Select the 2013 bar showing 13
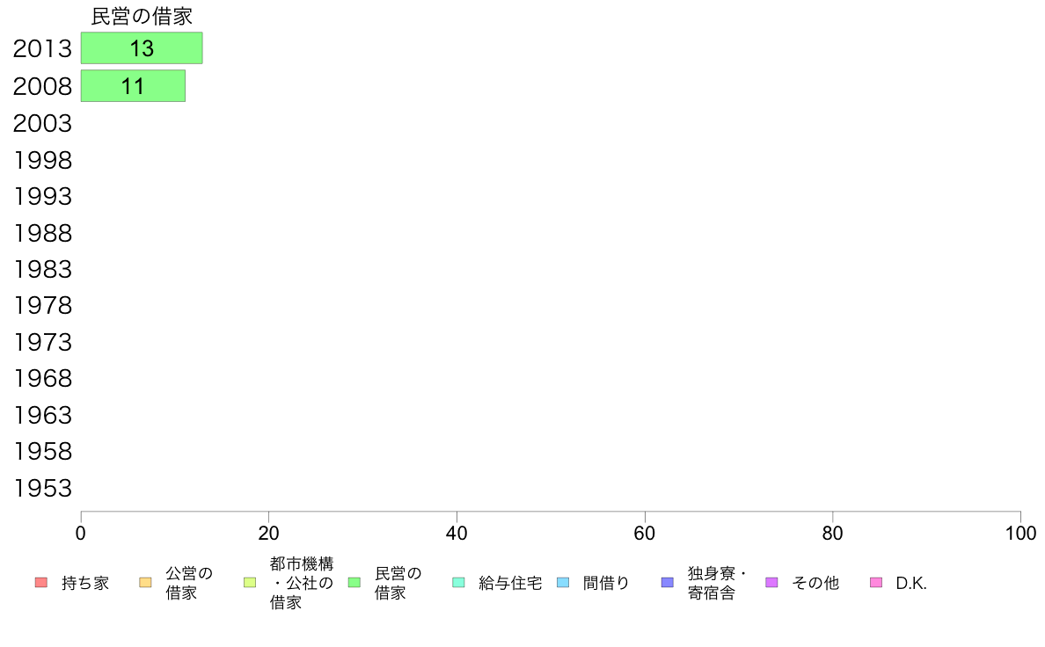The height and width of the screenshot is (647, 1045). click(142, 48)
